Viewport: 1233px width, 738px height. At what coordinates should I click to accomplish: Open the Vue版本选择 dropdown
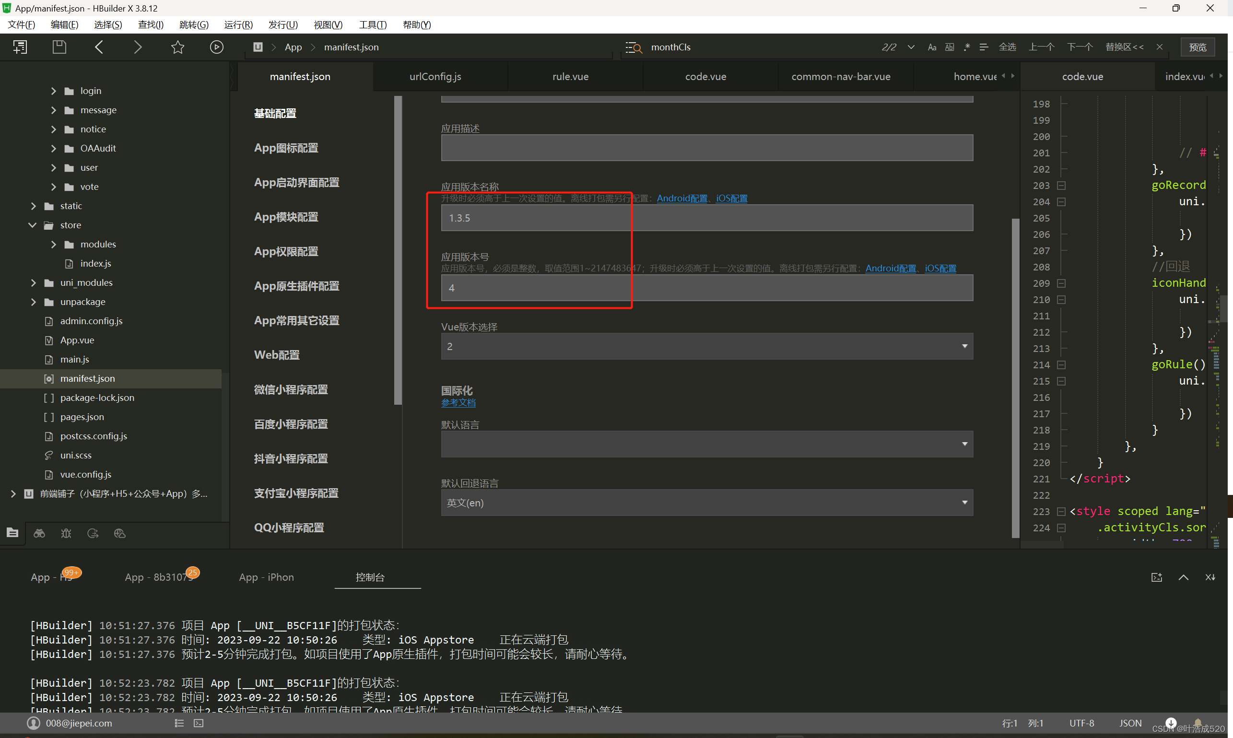click(707, 346)
